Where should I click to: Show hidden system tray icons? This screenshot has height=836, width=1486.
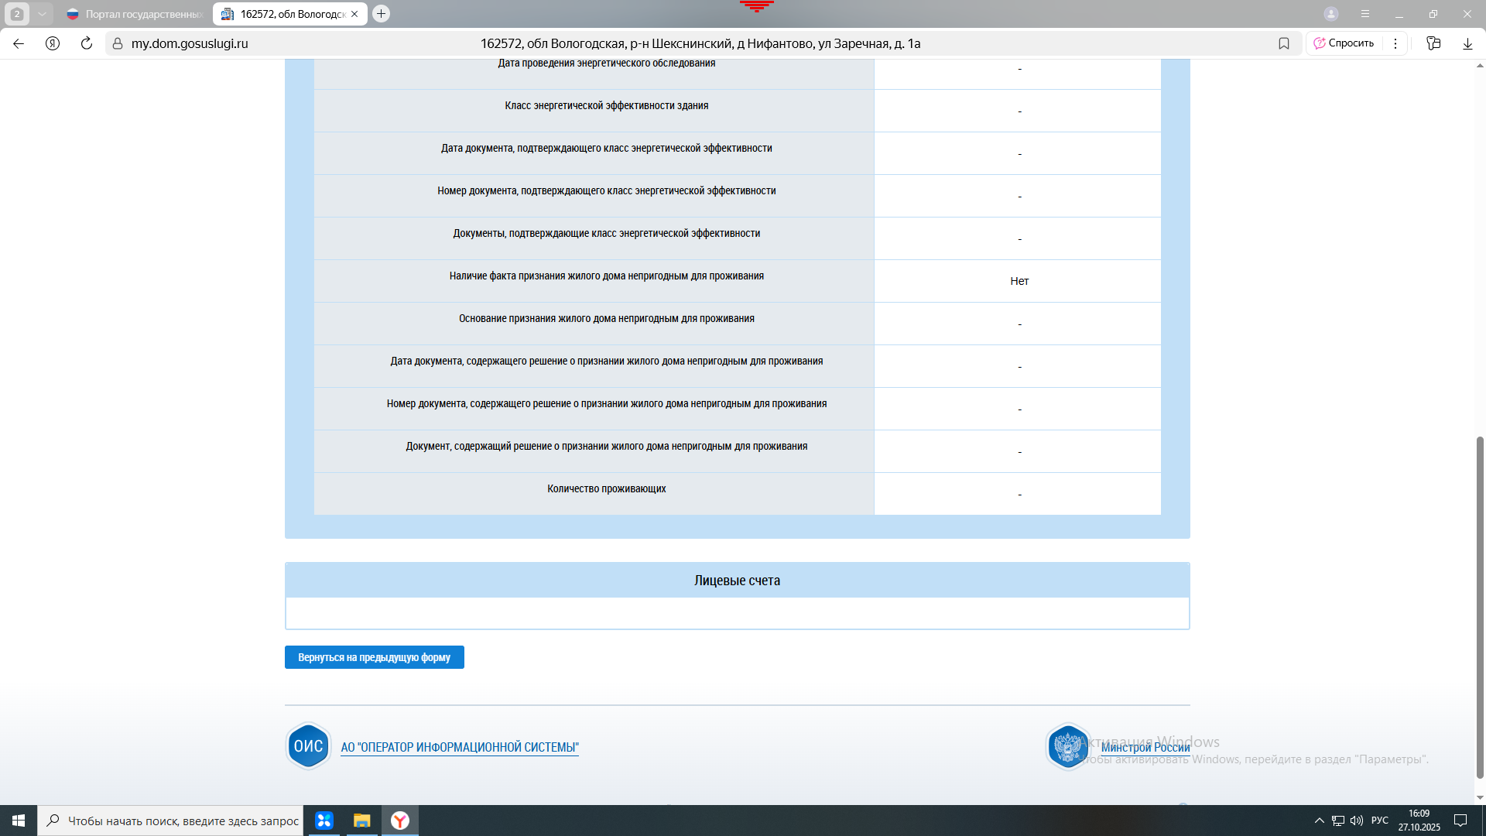(1320, 821)
